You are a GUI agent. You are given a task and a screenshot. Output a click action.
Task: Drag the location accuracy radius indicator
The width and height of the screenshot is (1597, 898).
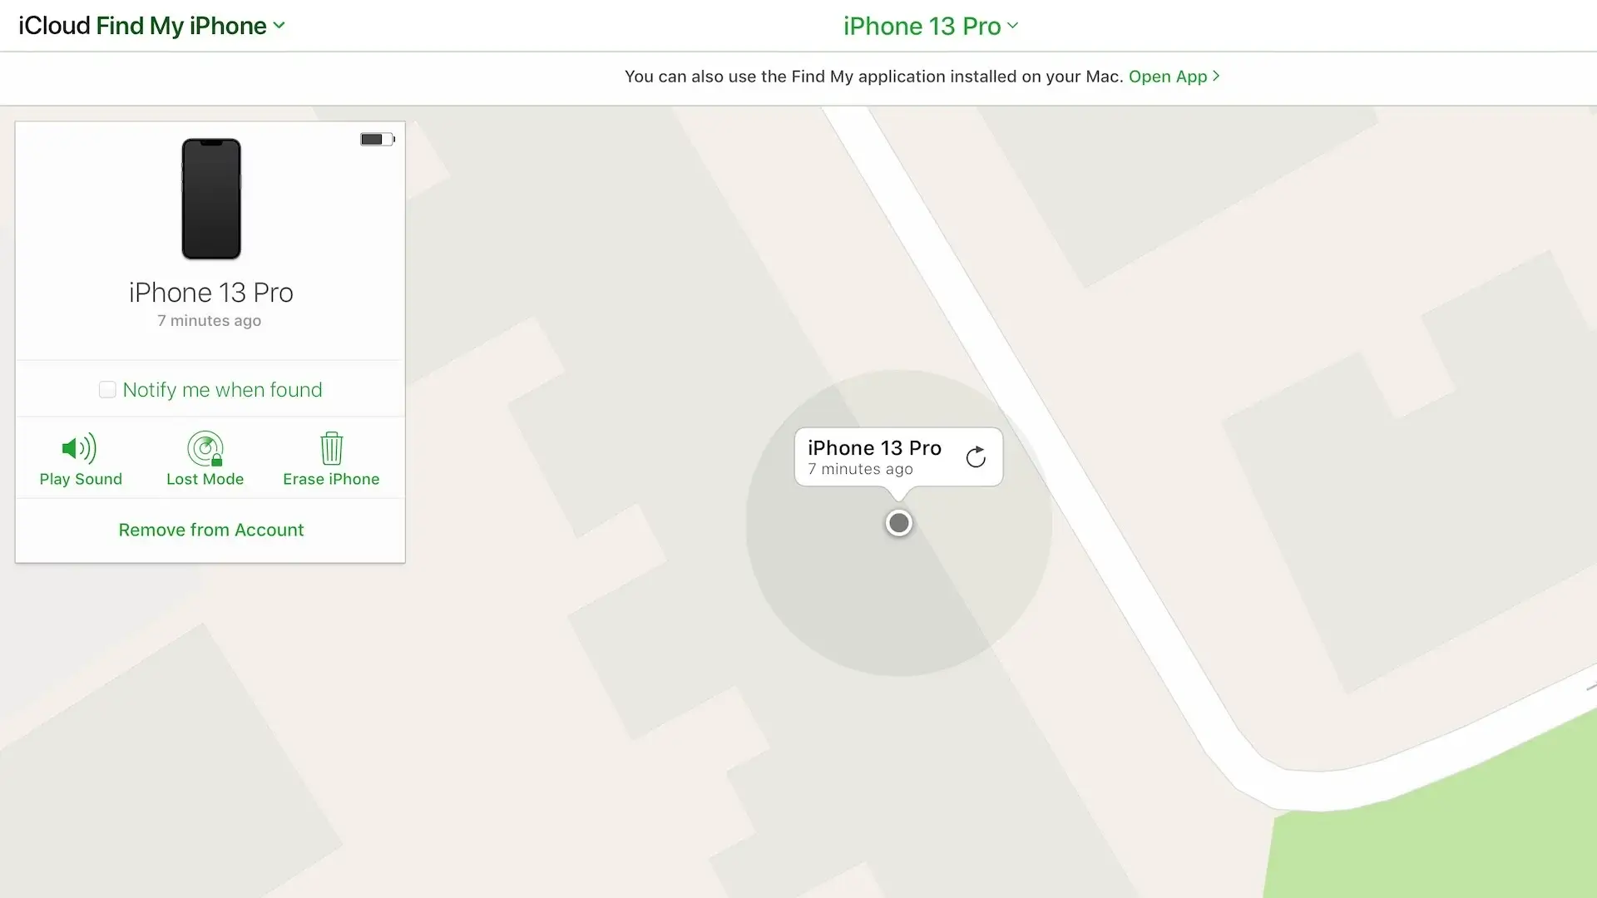point(899,521)
